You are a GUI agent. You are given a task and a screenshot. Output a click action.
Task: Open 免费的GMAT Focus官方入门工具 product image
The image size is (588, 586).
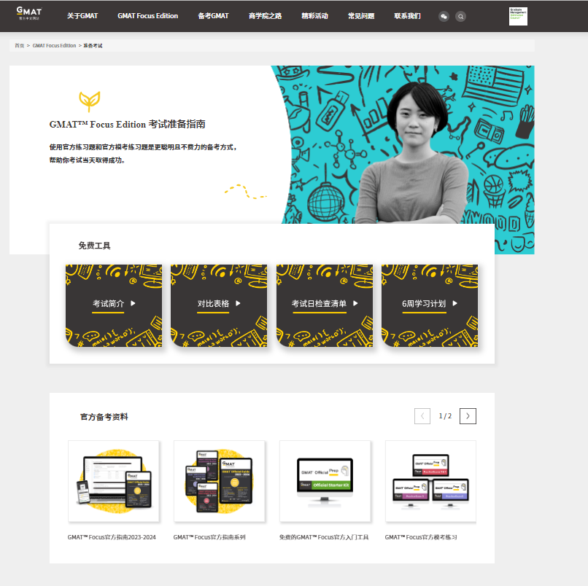click(x=325, y=481)
